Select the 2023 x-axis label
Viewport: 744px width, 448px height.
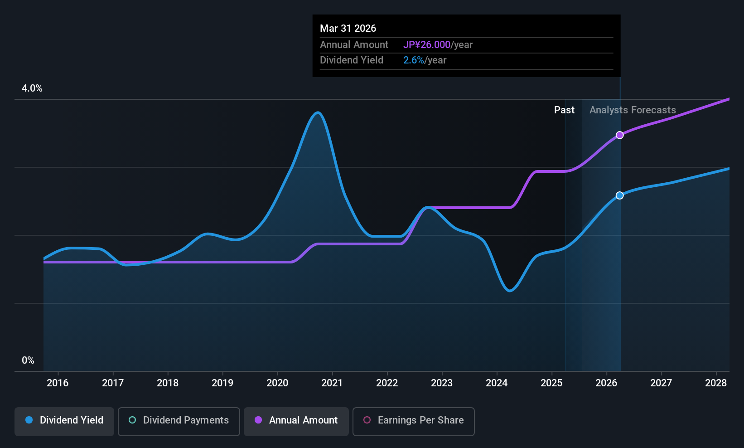coord(442,383)
